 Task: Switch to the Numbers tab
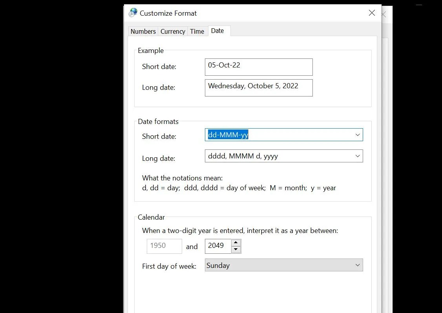pos(142,31)
